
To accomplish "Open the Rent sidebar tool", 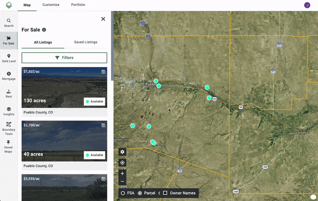I will (9, 94).
